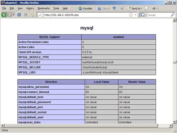Click the Reload page icon

19,15
